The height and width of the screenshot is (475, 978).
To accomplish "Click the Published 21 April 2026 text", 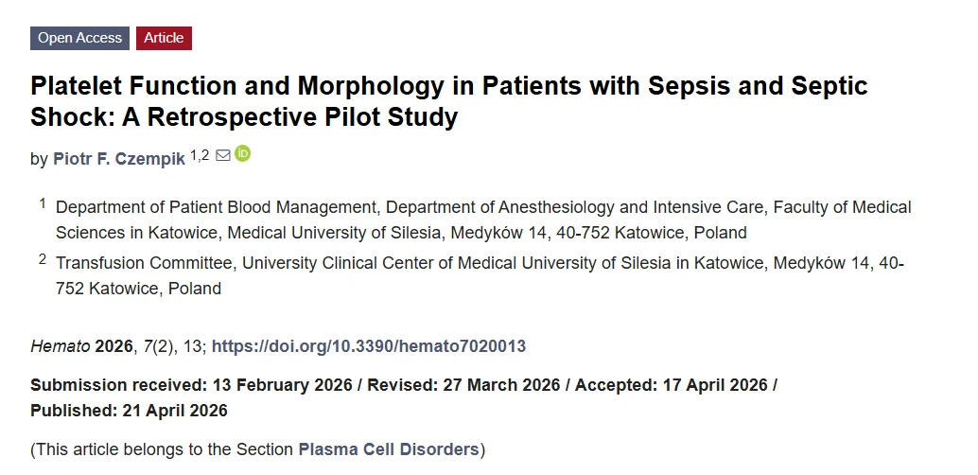I will [x=130, y=411].
